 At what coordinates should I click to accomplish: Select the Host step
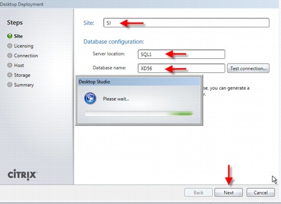[19, 65]
